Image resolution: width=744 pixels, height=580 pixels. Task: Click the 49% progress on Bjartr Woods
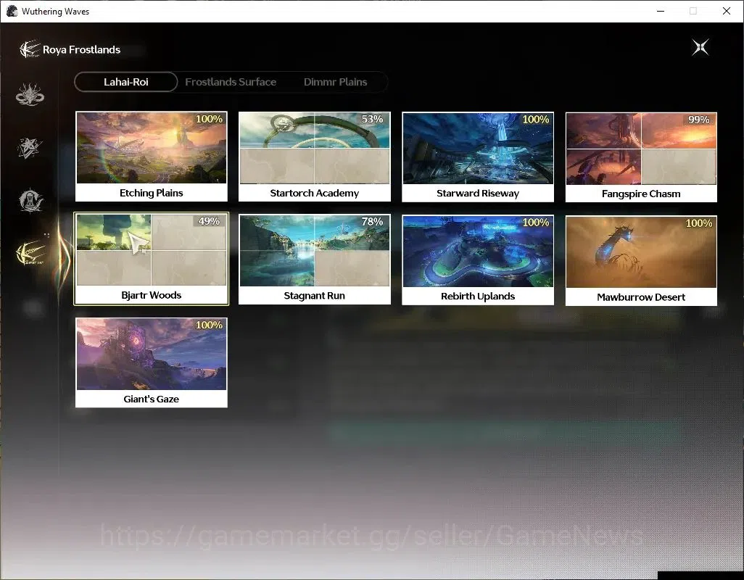pyautogui.click(x=209, y=221)
